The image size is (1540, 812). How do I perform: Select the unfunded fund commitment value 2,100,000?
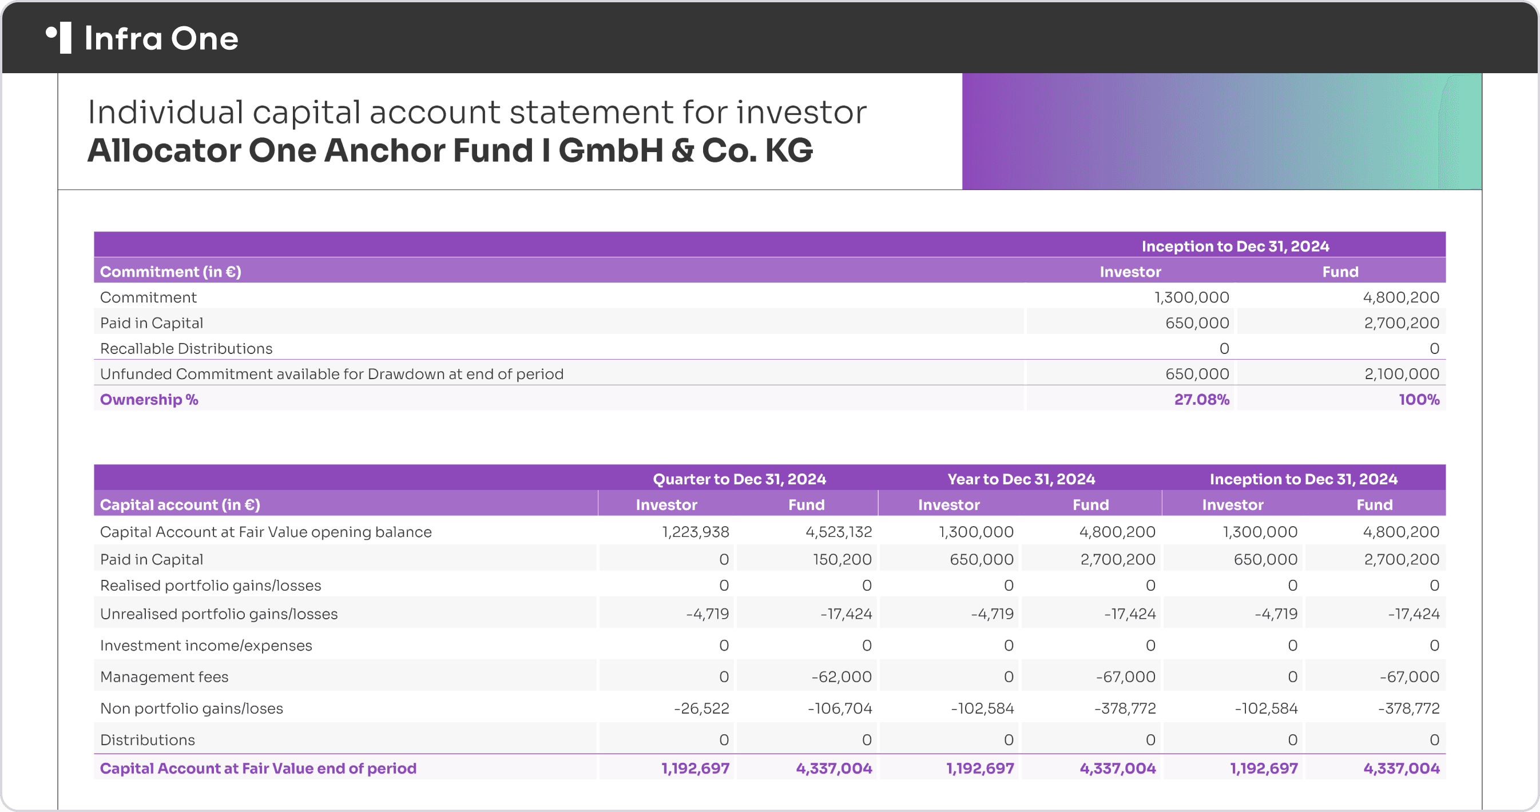click(x=1402, y=374)
